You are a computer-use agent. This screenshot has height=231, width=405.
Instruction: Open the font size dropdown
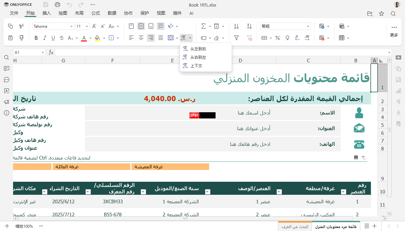point(86,26)
